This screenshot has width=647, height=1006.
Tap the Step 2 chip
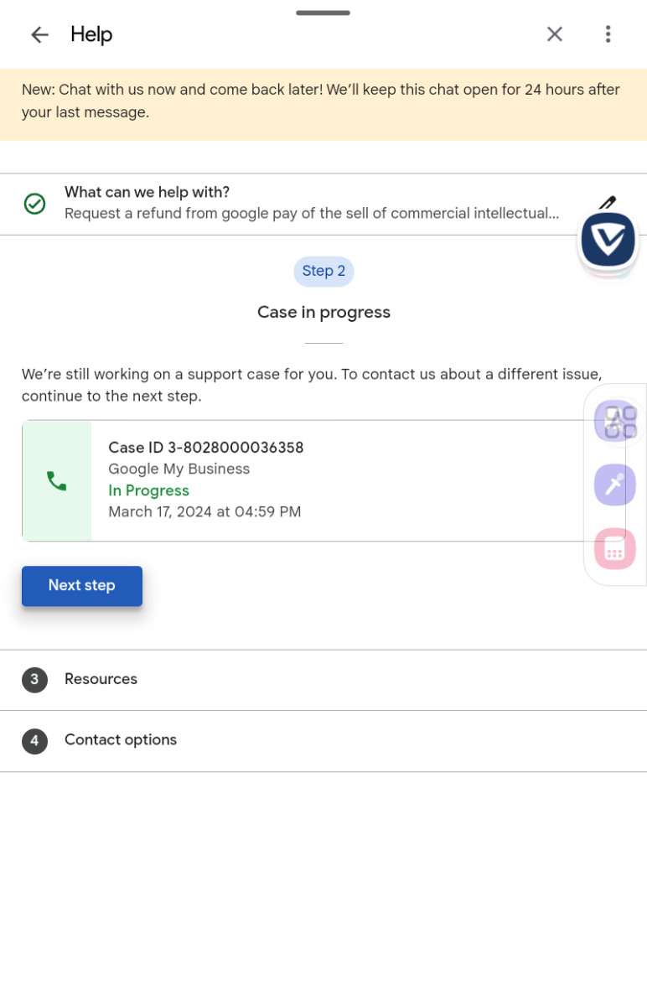click(x=323, y=271)
